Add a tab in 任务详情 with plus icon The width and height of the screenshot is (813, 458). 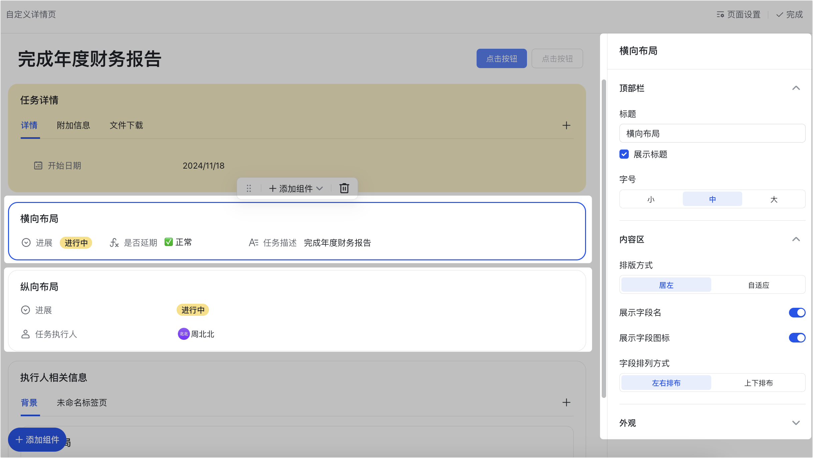click(x=566, y=126)
